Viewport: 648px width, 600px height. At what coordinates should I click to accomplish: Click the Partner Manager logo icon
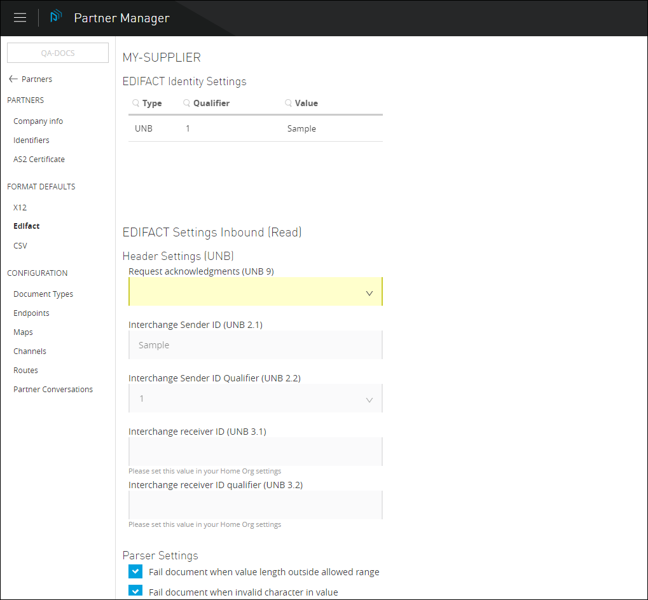pyautogui.click(x=56, y=17)
